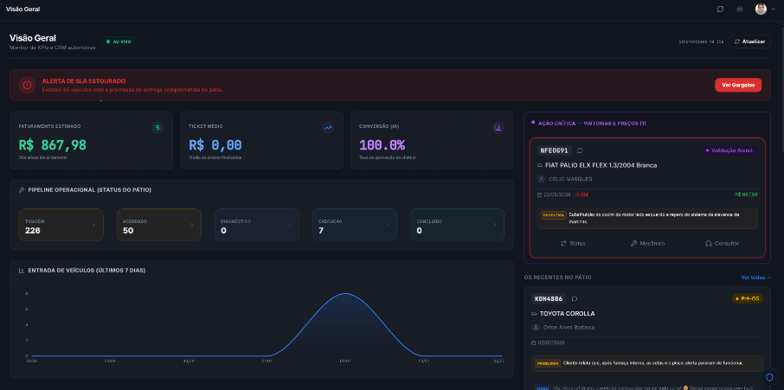Click the trend icon on Ticket Médio
This screenshot has height=390, width=784.
click(328, 128)
